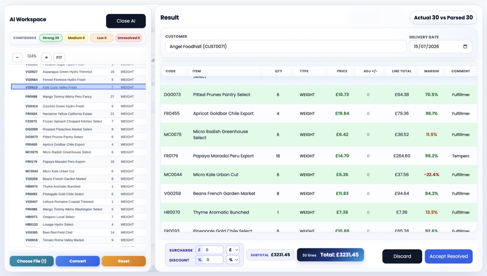The width and height of the screenshot is (487, 276).
Task: Select highlighted Kale Curly Valley Fresh preview row
Action: coord(79,87)
